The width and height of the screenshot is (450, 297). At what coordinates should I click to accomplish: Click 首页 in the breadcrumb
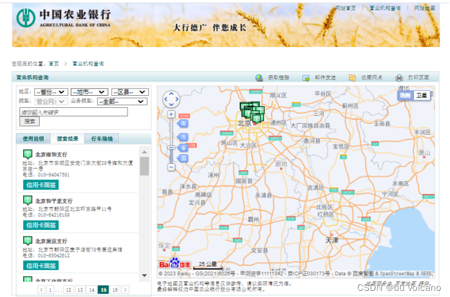(x=54, y=63)
